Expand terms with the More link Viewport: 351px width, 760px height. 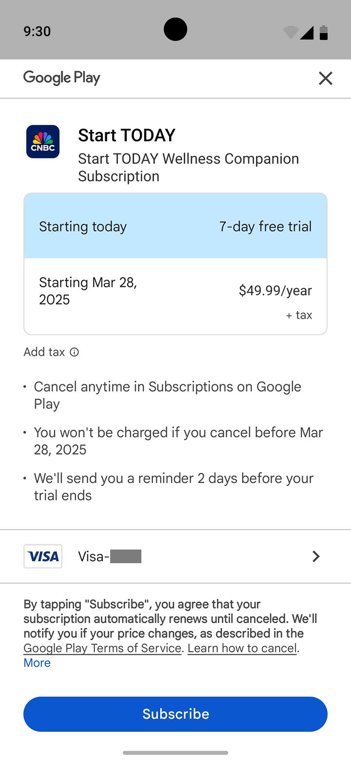pyautogui.click(x=37, y=663)
